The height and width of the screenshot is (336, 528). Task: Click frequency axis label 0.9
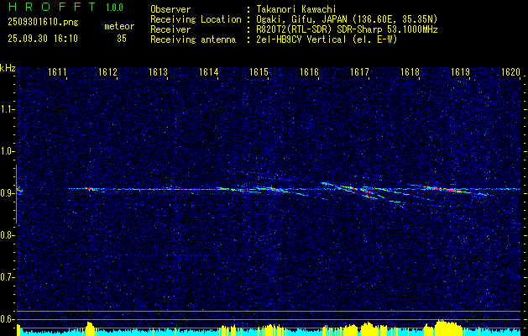[7, 193]
